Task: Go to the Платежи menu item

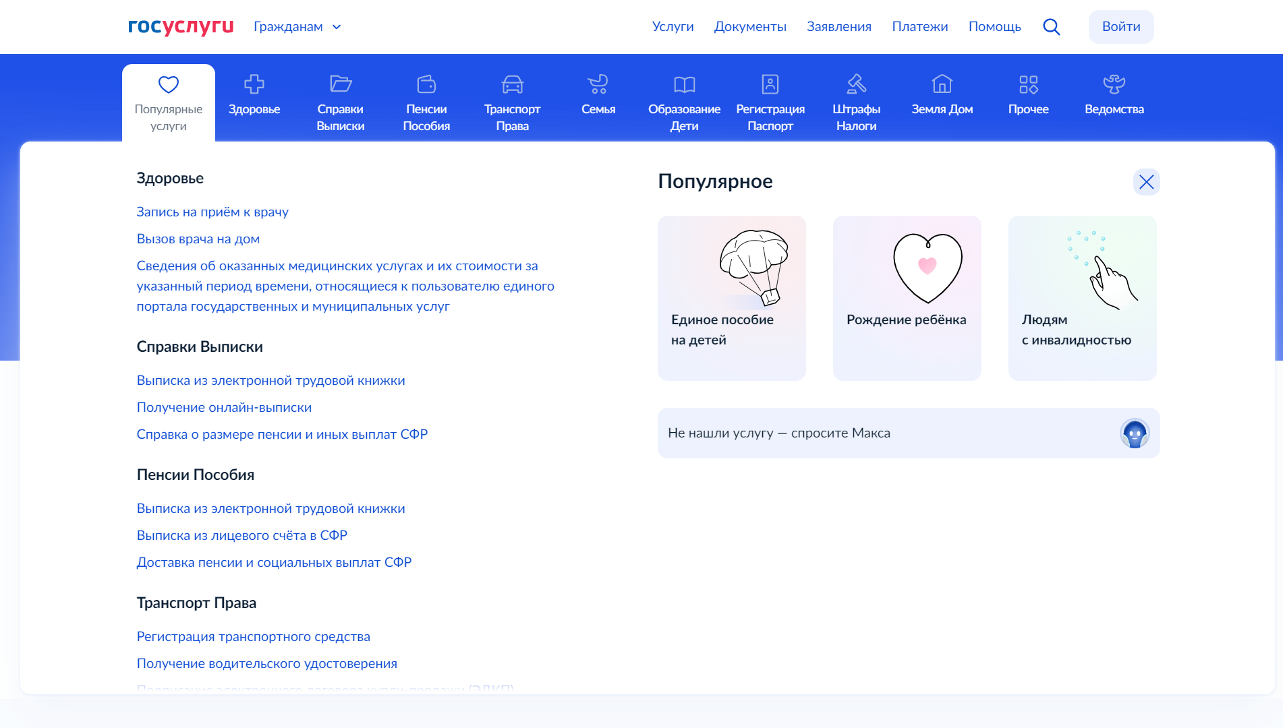Action: pyautogui.click(x=919, y=27)
